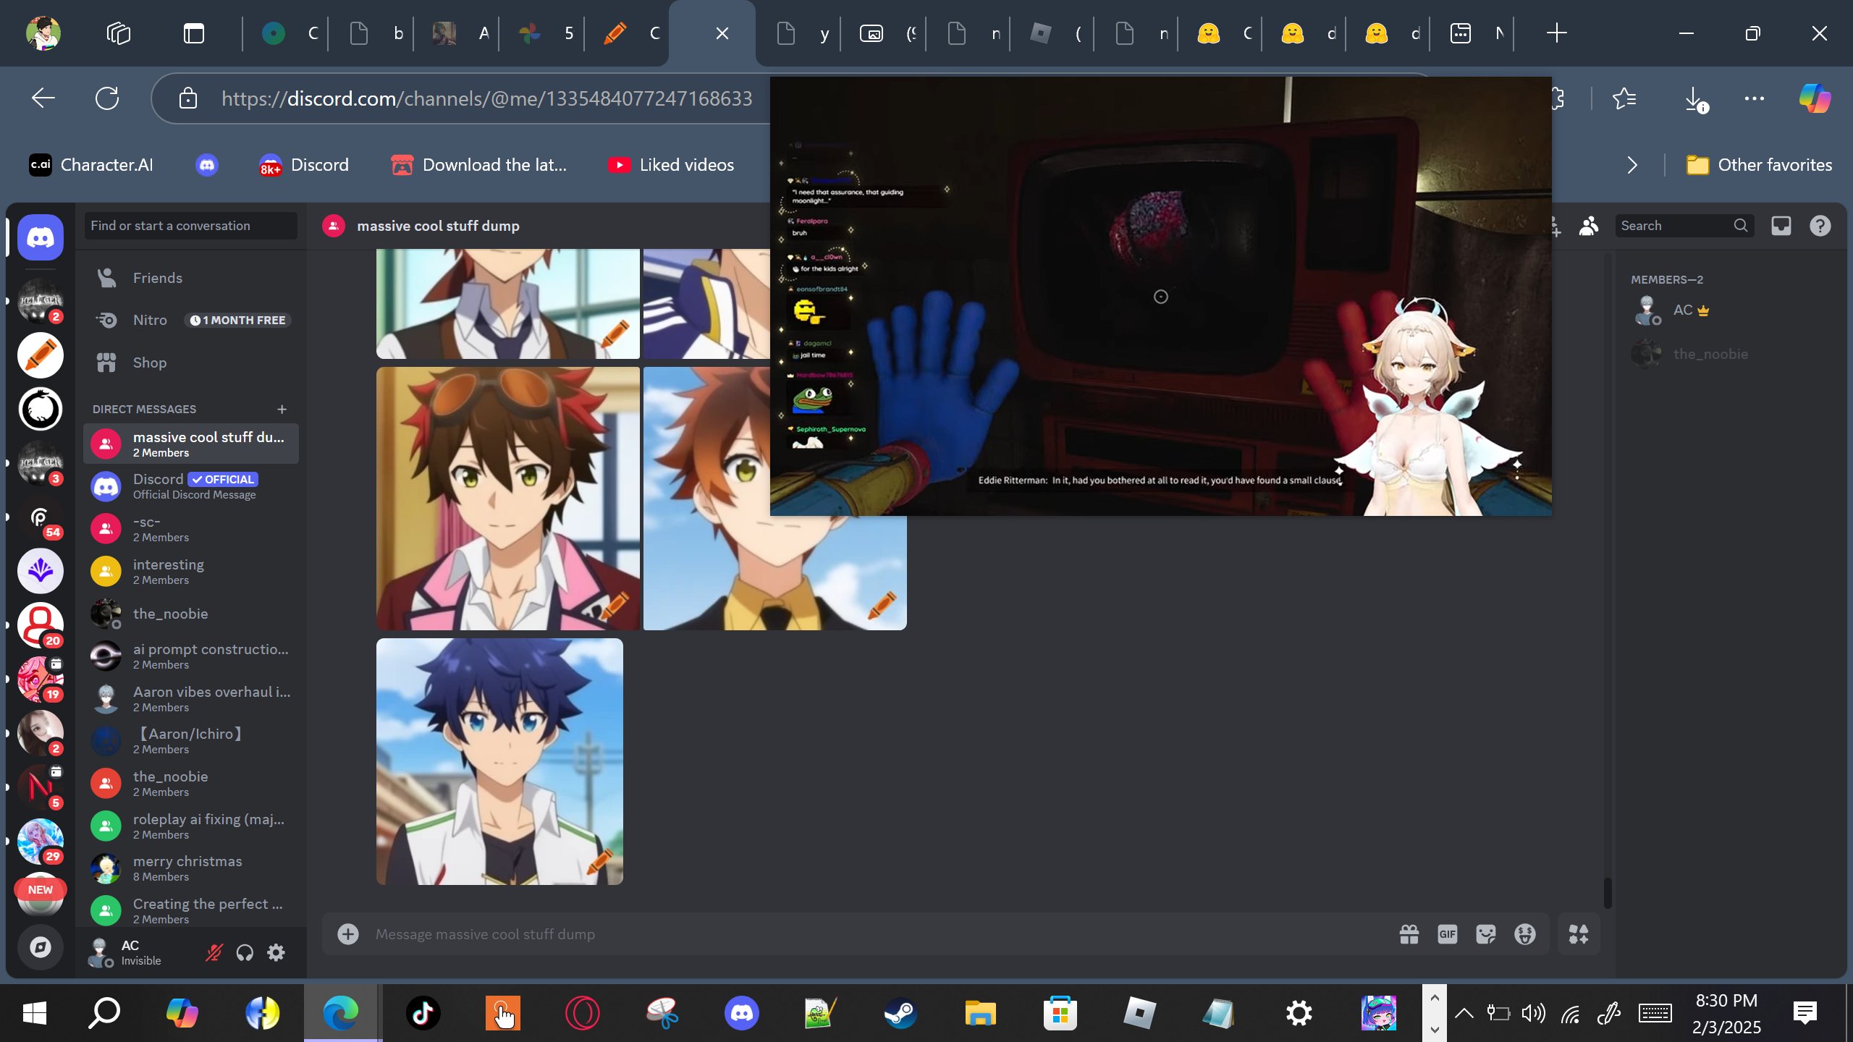The width and height of the screenshot is (1853, 1042).
Task: Open the TikTok app in taskbar
Action: click(423, 1013)
